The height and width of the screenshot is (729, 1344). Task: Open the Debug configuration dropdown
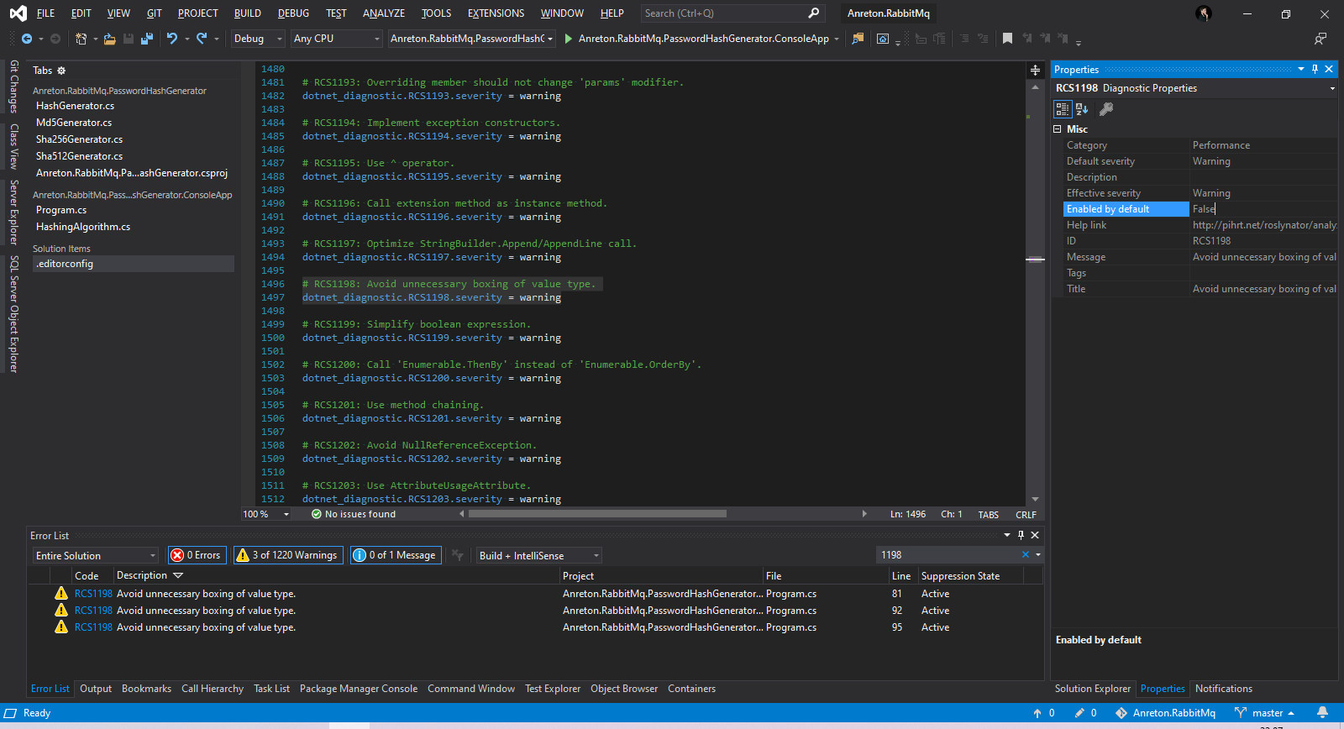258,39
